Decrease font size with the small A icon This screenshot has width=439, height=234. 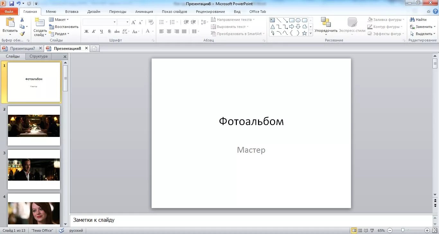click(x=140, y=22)
